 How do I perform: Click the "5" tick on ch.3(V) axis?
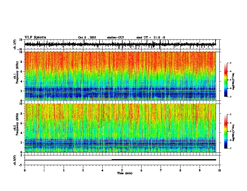point(22,155)
